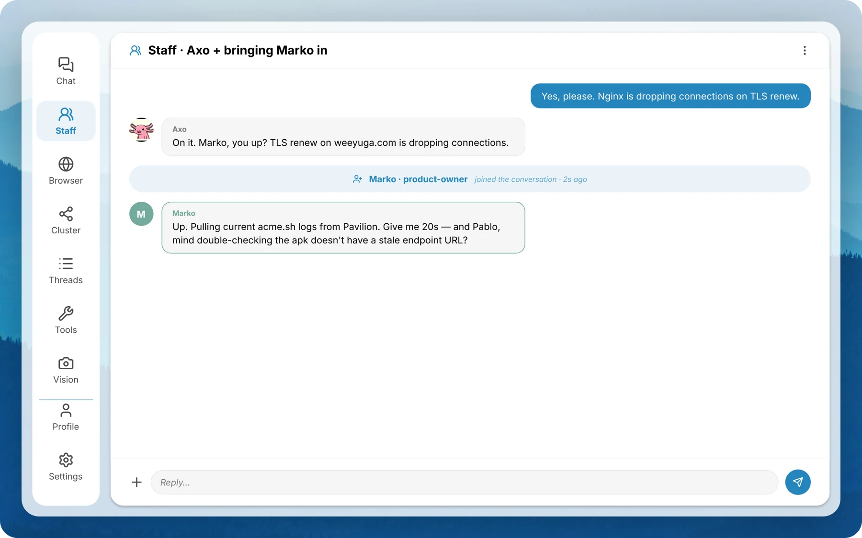Viewport: 862px width, 538px height.
Task: Switch to the Vision panel
Action: 66,370
